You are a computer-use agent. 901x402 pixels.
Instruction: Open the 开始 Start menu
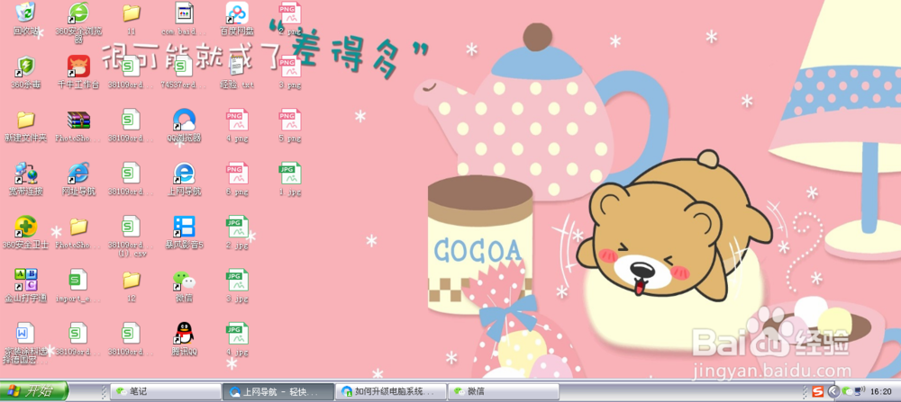pyautogui.click(x=34, y=392)
